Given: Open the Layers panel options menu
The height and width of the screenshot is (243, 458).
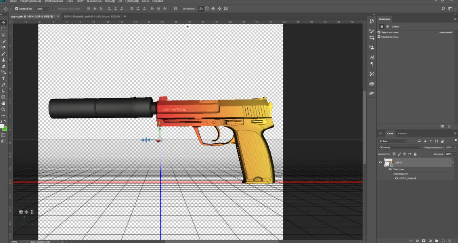Looking at the screenshot, I should pyautogui.click(x=455, y=133).
